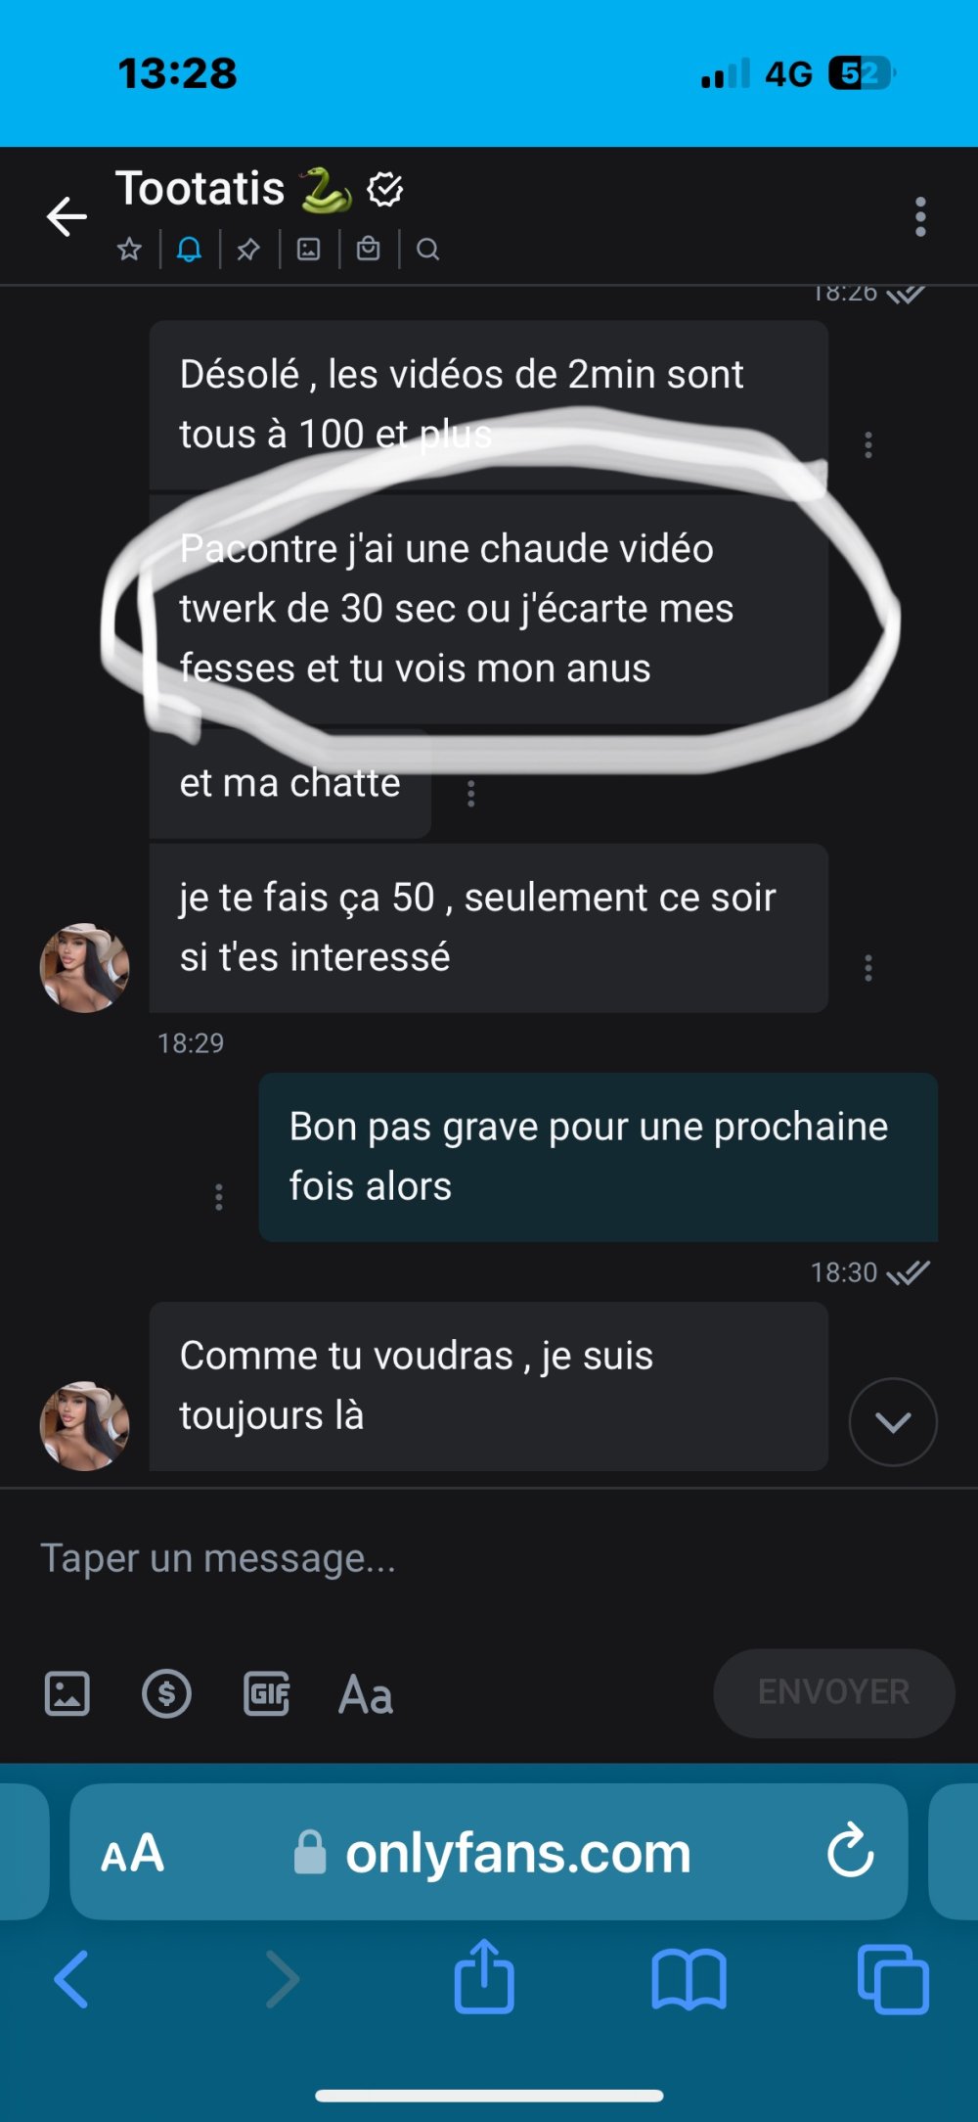
Task: Attach media with the image icon
Action: pos(67,1693)
